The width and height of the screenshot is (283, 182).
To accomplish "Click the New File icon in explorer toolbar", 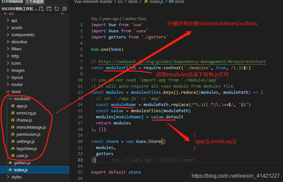I will [41, 9].
